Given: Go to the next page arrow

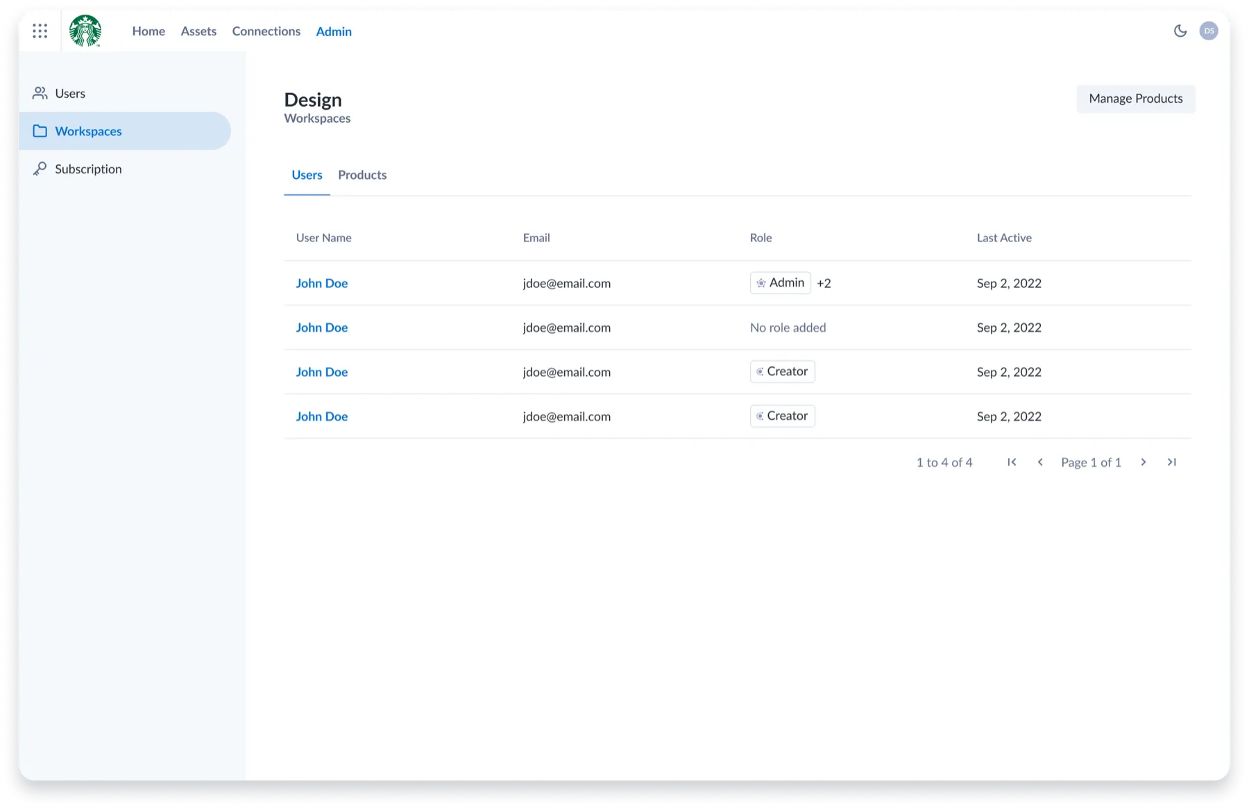Looking at the screenshot, I should tap(1144, 462).
